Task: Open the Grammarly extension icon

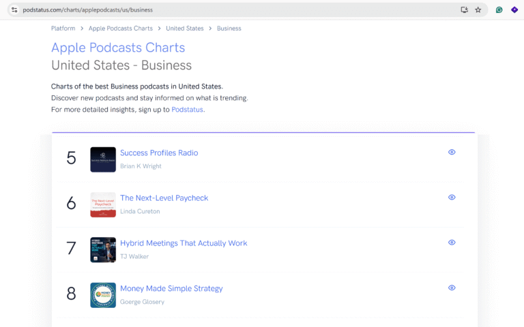Action: coord(499,10)
